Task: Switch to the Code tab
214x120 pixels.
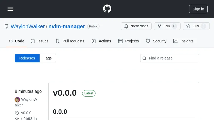Action: tap(17, 41)
